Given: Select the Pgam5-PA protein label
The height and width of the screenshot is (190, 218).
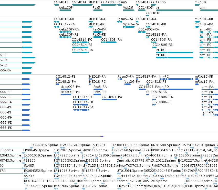Looking at the screenshot, I should coord(126,77).
